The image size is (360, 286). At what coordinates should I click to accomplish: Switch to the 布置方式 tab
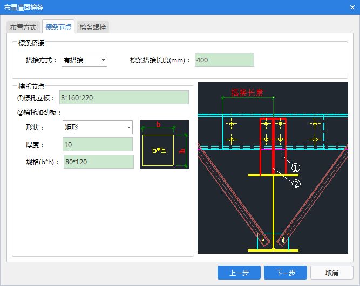click(23, 27)
